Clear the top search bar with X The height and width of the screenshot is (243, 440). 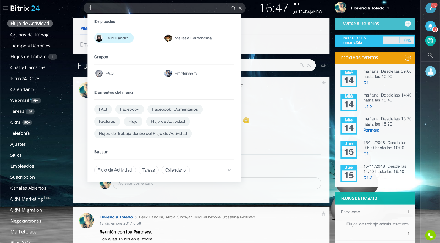click(x=240, y=8)
